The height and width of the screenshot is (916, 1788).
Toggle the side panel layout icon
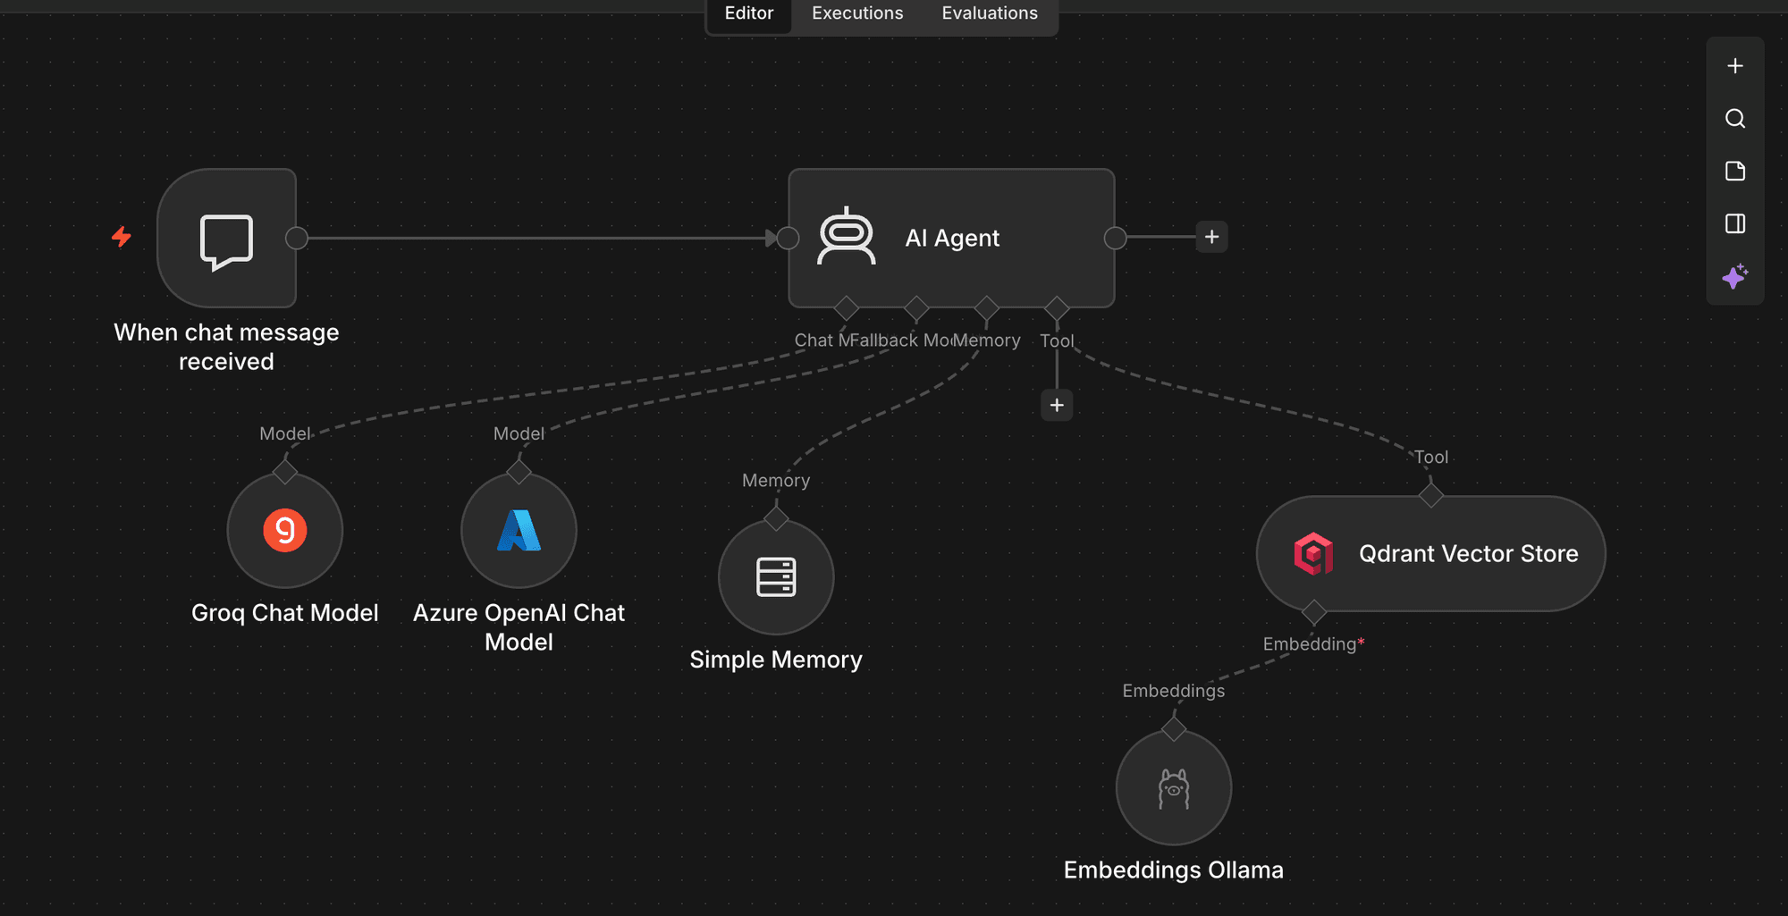[x=1735, y=223]
